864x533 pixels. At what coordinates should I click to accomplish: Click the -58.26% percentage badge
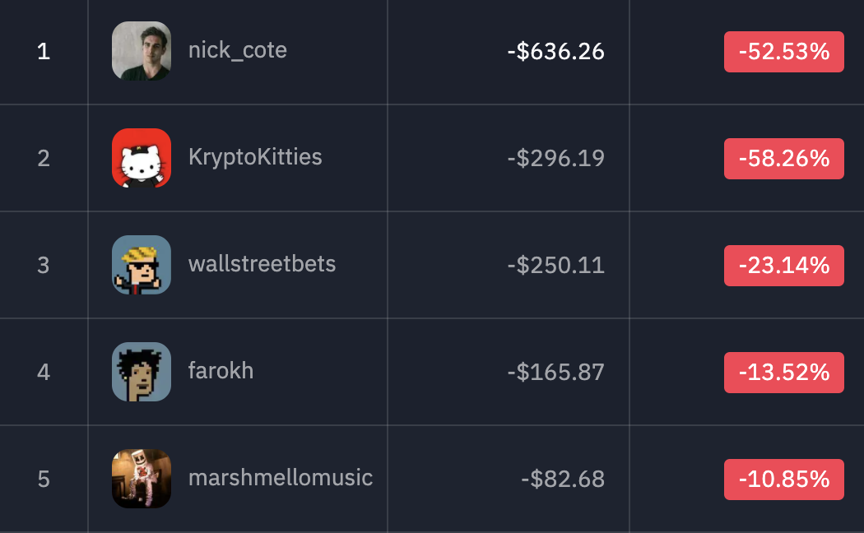tap(783, 159)
